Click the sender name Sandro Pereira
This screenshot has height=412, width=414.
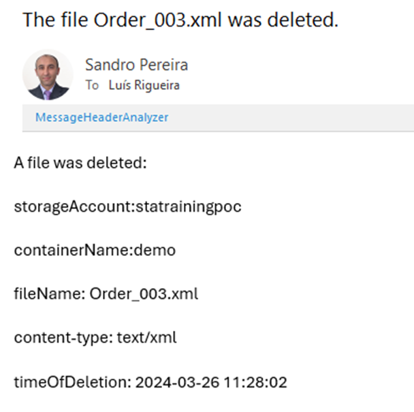point(136,65)
